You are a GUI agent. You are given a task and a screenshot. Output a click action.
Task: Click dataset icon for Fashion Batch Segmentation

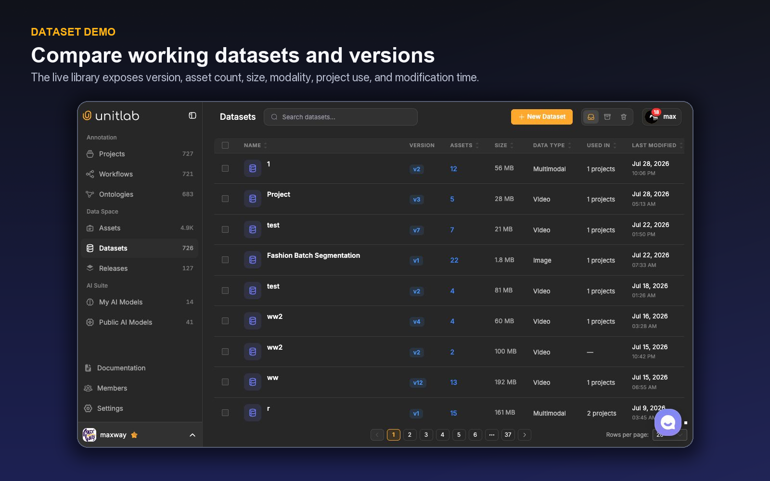click(253, 260)
